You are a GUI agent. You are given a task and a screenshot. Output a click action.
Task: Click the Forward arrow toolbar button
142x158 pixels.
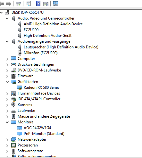tap(9, 4)
